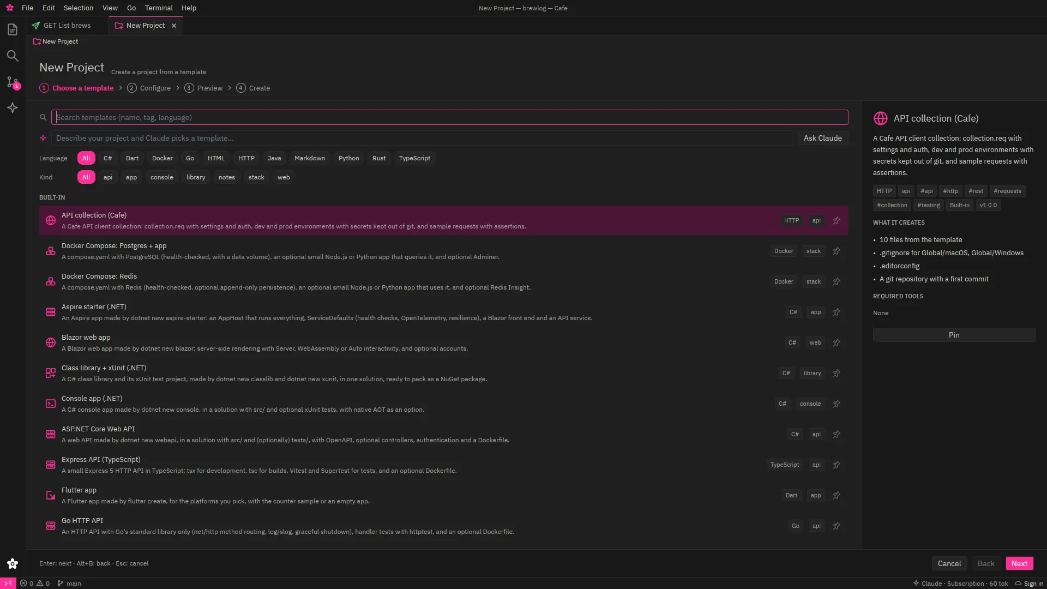Open the File menu
The height and width of the screenshot is (589, 1047).
click(27, 8)
